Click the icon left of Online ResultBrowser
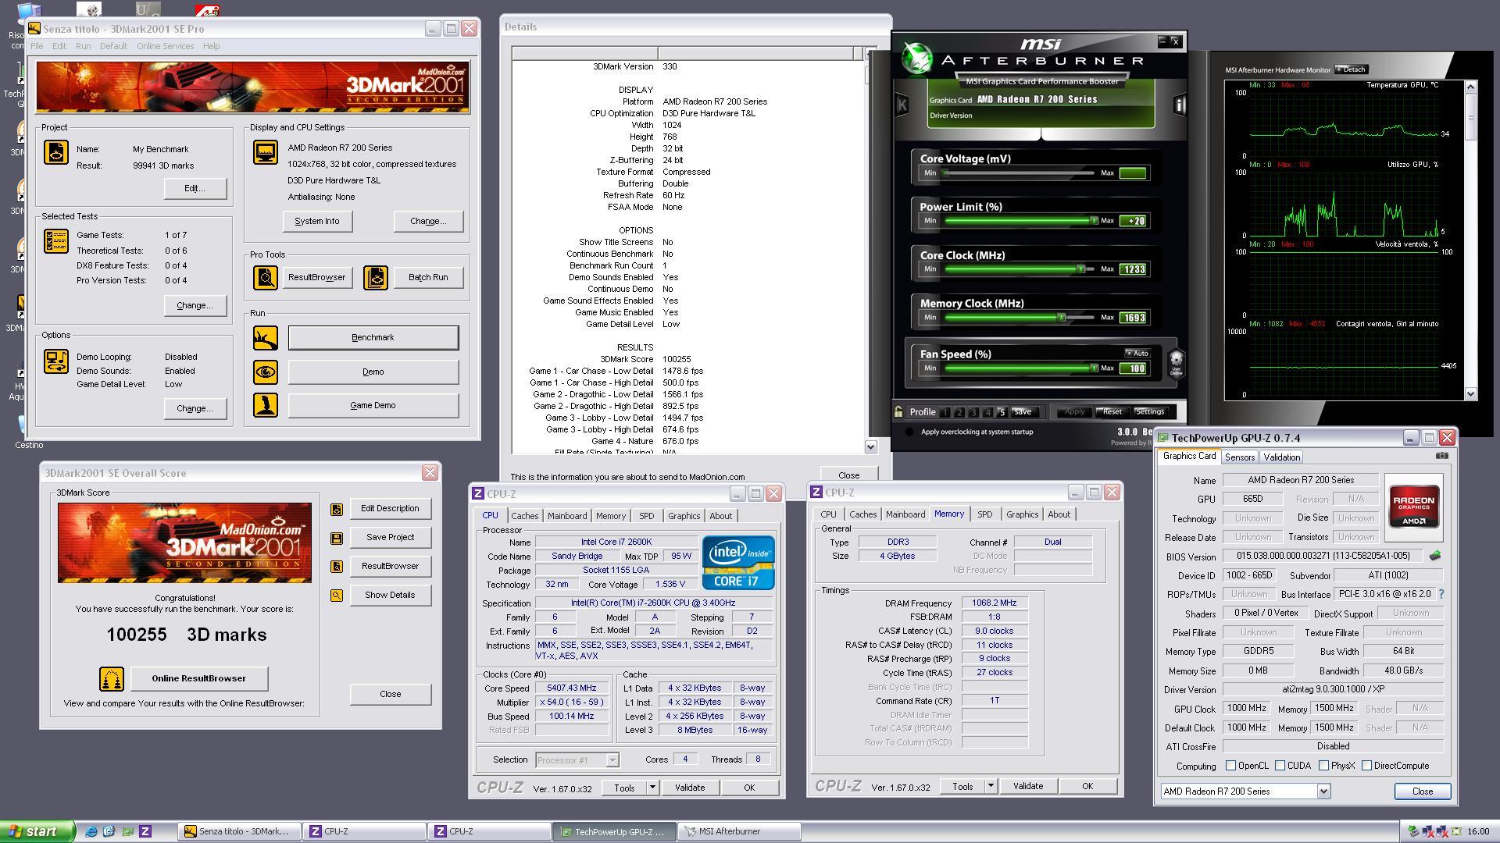 pyautogui.click(x=111, y=679)
